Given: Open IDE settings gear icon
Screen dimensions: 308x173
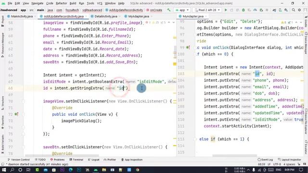Looking at the screenshot, I should click(x=299, y=10).
